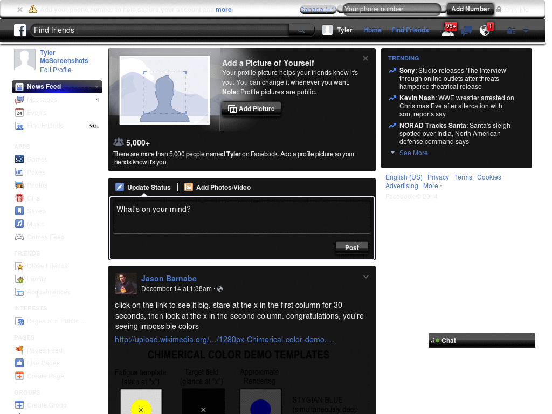Open the Jason Barnabe post options chevron
The height and width of the screenshot is (414, 552).
tap(366, 277)
